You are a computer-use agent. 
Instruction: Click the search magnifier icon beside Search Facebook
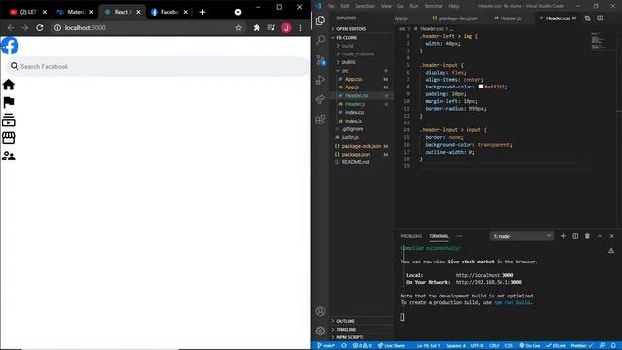15,66
